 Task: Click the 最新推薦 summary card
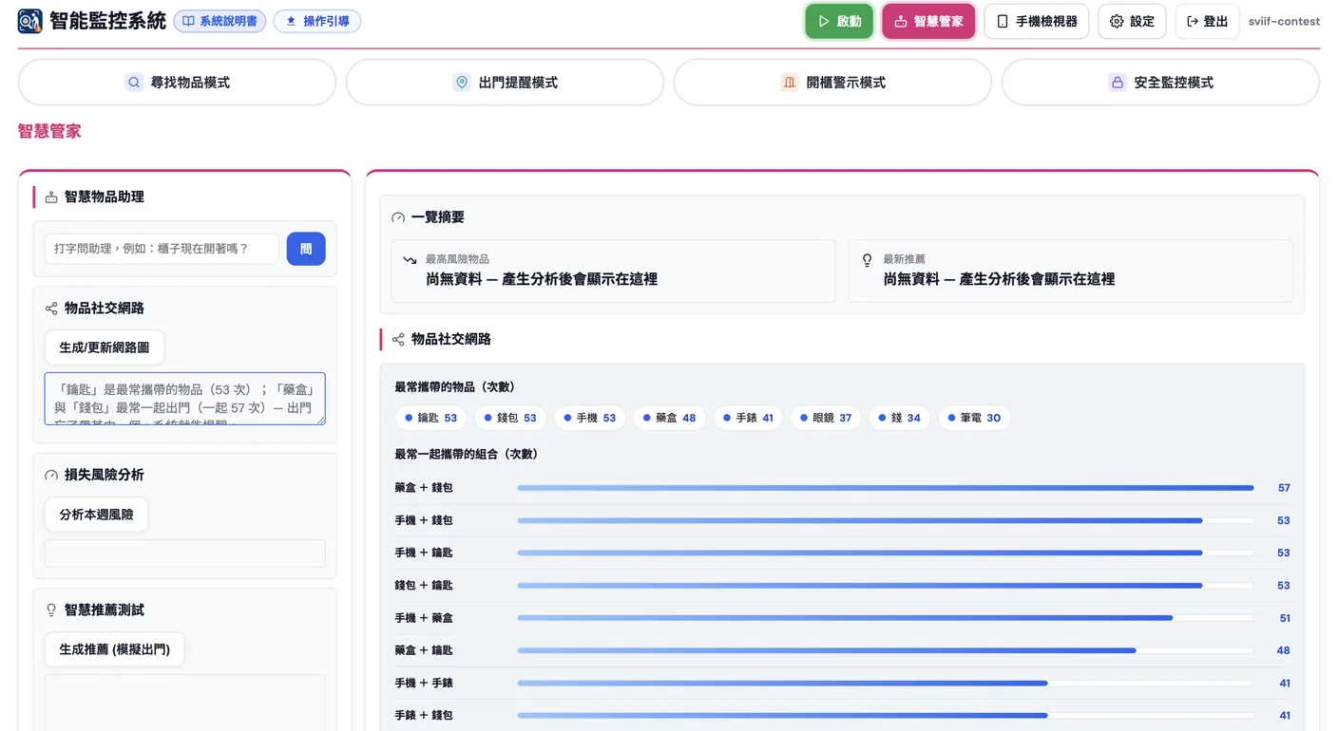tap(1071, 271)
